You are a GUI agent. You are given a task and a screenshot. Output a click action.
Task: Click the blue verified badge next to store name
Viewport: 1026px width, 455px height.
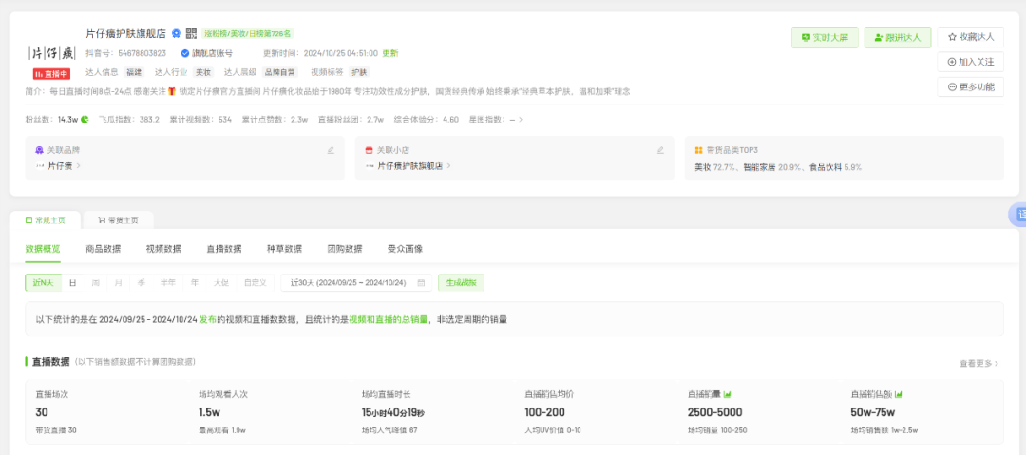(176, 34)
